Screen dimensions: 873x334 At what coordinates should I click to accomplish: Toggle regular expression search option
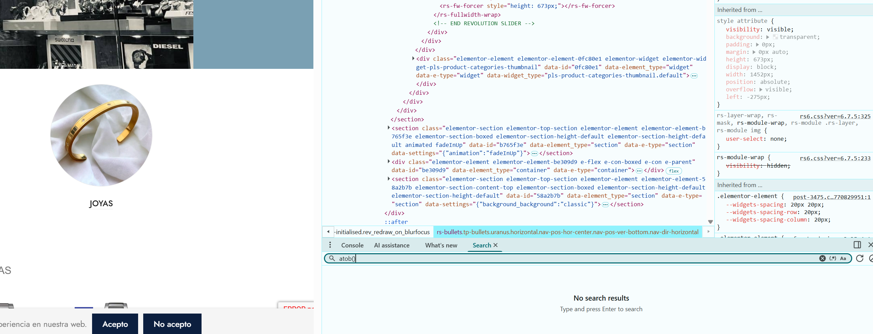coord(833,258)
